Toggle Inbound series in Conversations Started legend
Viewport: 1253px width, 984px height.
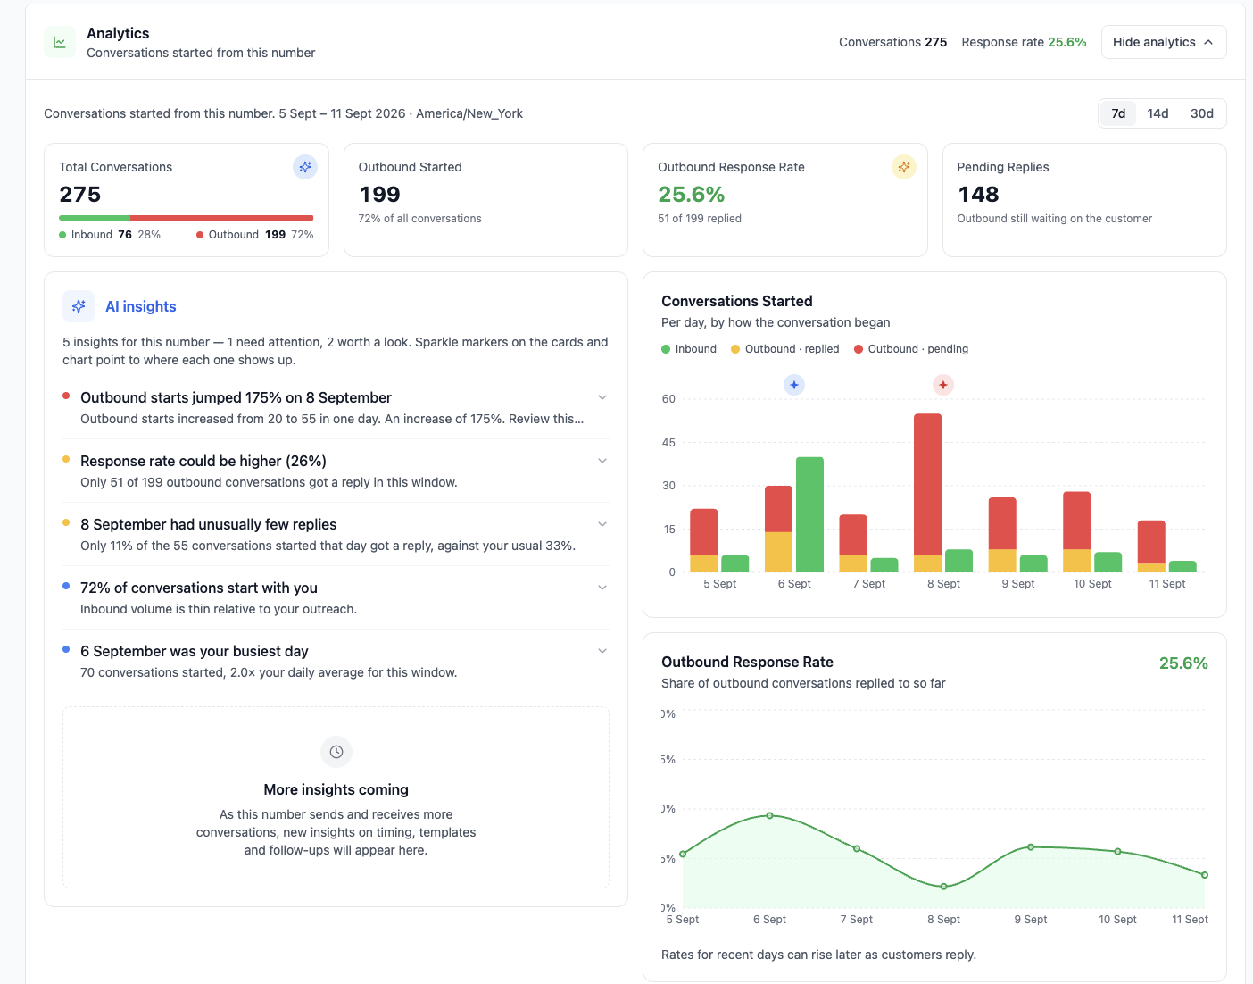click(689, 349)
